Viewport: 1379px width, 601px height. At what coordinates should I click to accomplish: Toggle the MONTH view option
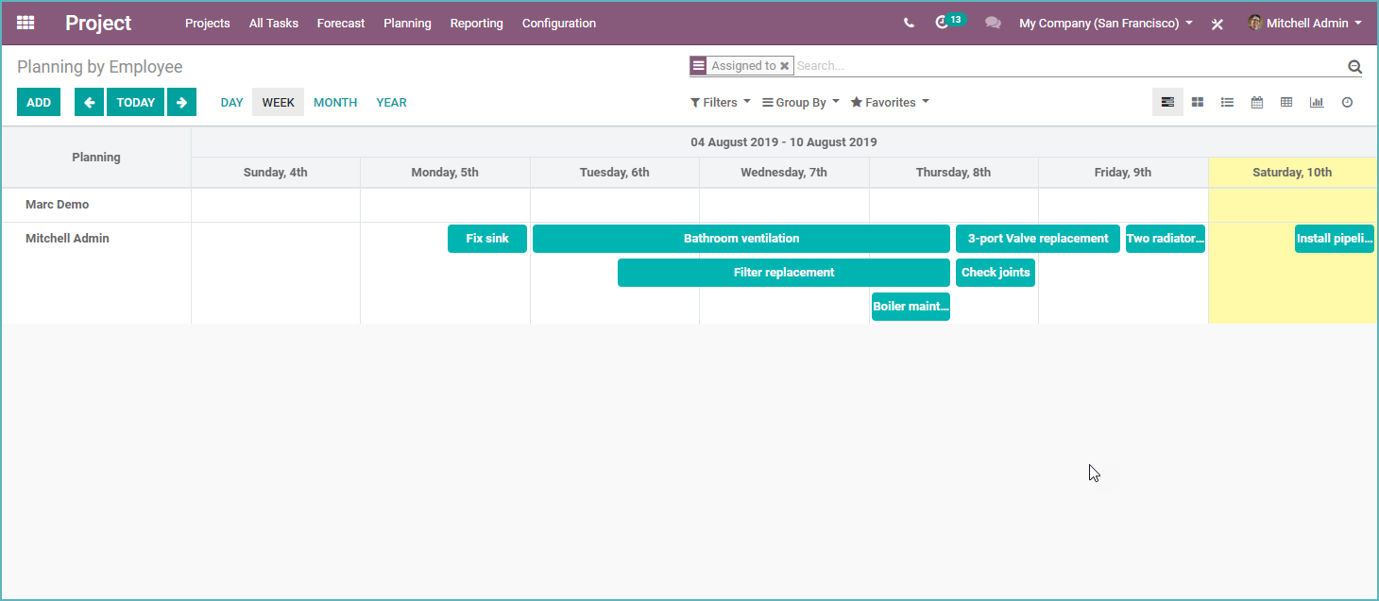pyautogui.click(x=335, y=102)
